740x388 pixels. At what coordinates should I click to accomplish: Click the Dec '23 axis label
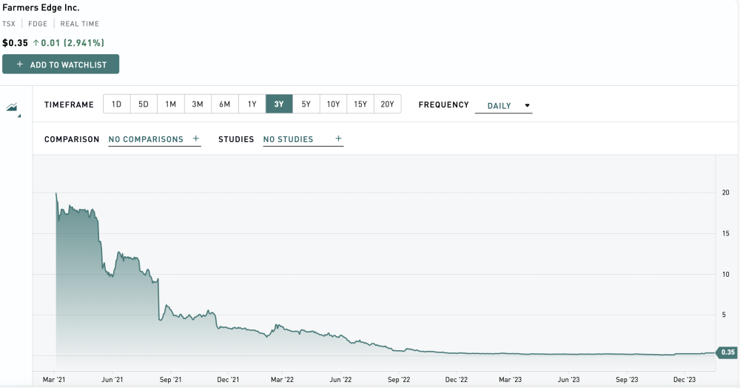(684, 380)
